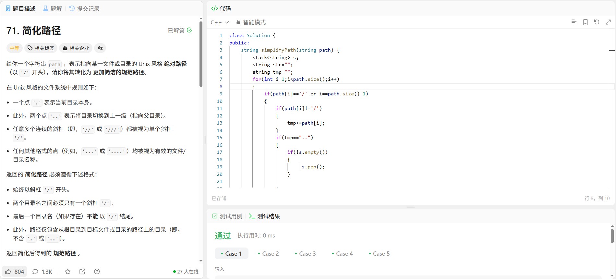
Task: Click the 执行用时: 0 ms text
Action: [256, 236]
